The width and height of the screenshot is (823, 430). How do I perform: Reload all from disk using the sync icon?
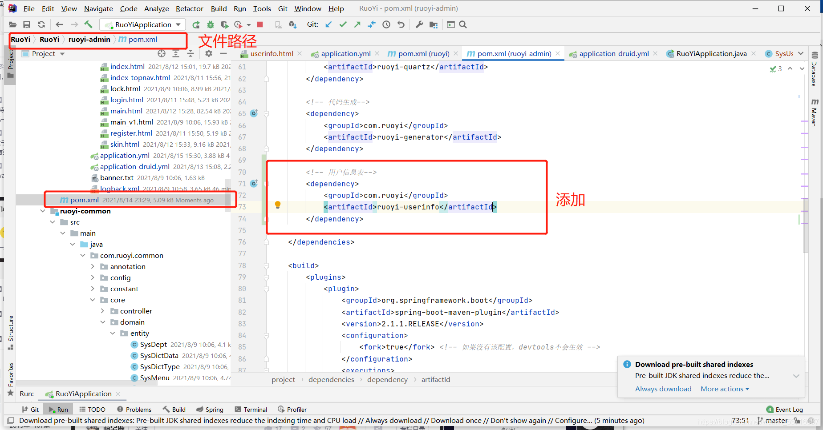(41, 24)
